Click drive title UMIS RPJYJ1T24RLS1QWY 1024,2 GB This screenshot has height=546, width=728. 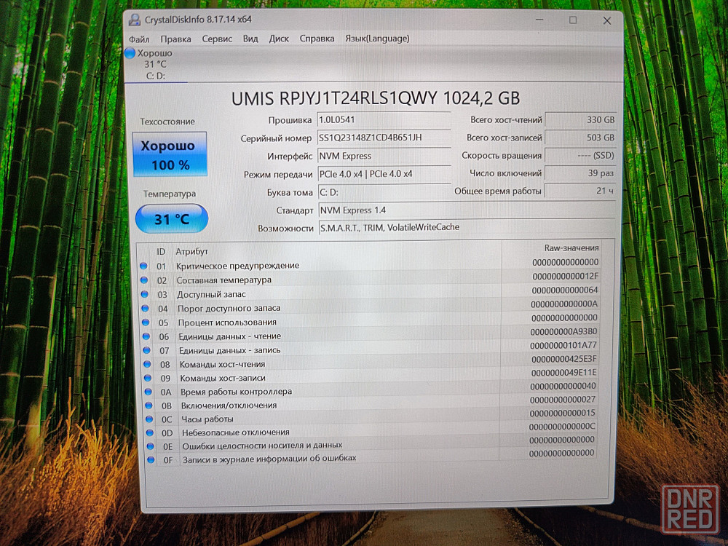coord(376,98)
